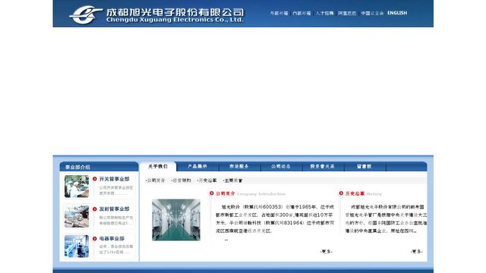The width and height of the screenshot is (486, 273).
Task: Click the red arrow icon next to History heading
Action: [x=341, y=193]
